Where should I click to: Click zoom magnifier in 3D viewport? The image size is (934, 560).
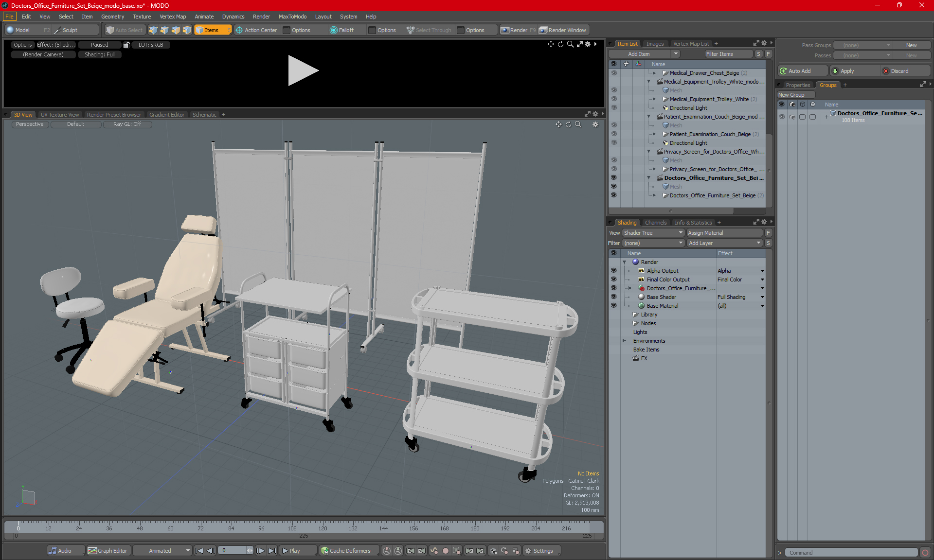pyautogui.click(x=578, y=124)
